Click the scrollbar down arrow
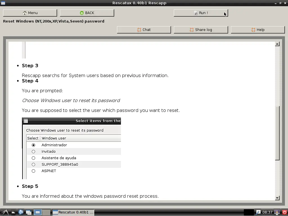288x216 pixels. (x=277, y=198)
